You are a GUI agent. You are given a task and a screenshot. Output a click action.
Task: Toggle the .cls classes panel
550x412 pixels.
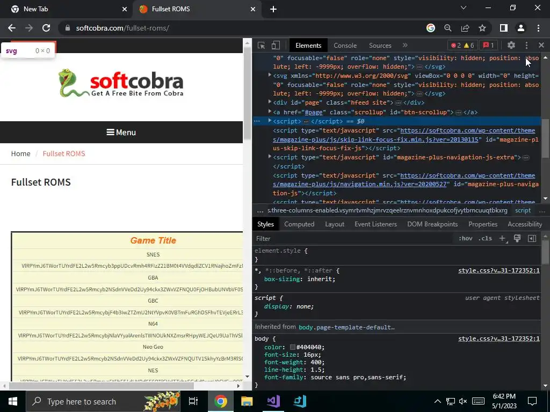pyautogui.click(x=486, y=238)
